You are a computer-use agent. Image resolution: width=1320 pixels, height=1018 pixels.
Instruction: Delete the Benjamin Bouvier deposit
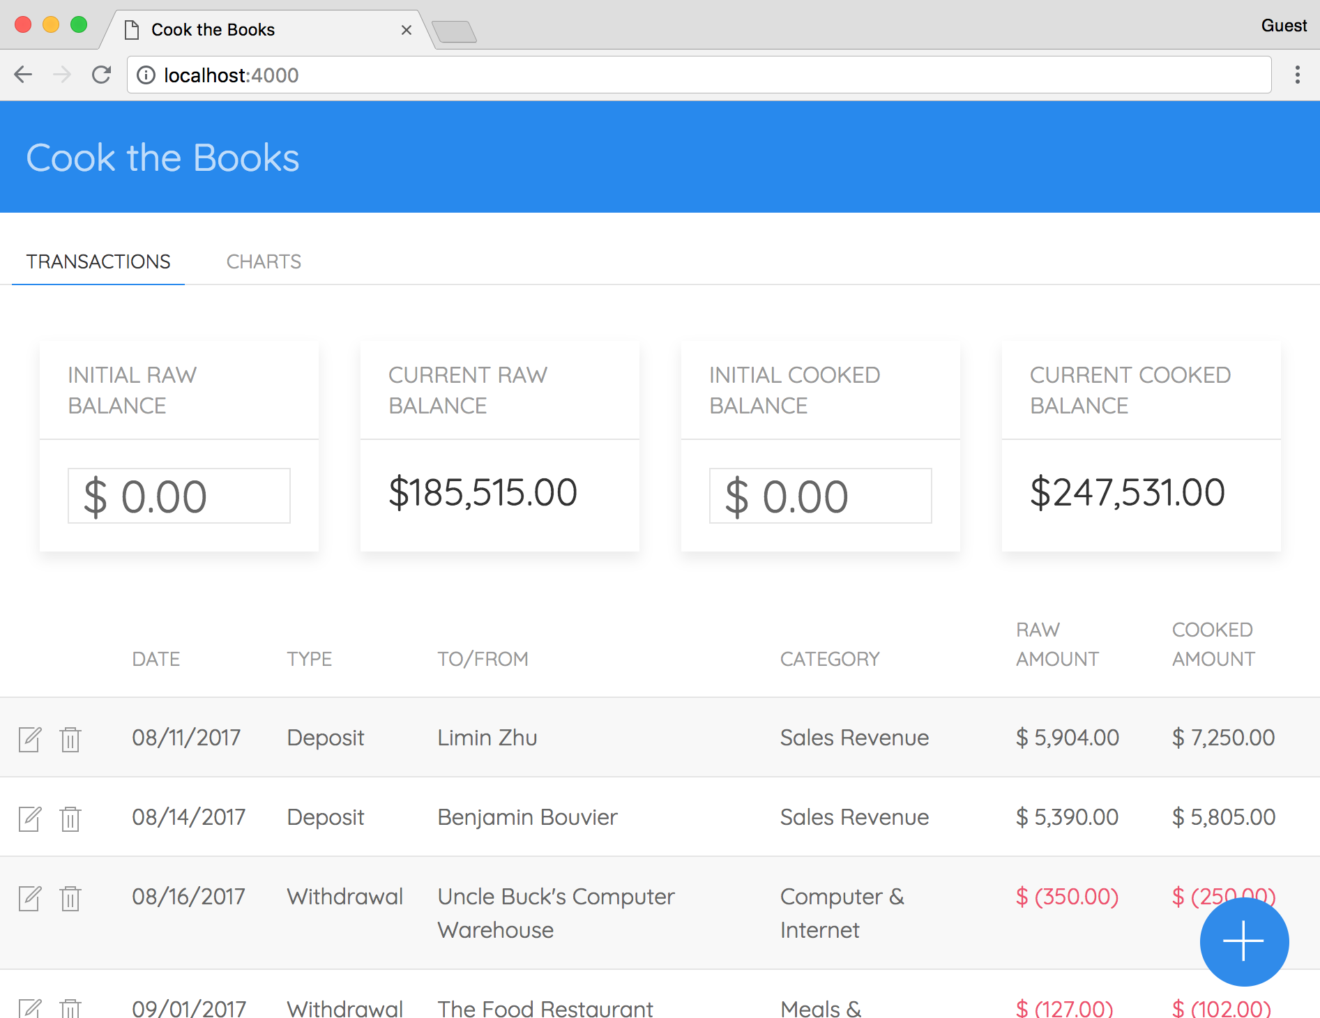click(x=70, y=818)
